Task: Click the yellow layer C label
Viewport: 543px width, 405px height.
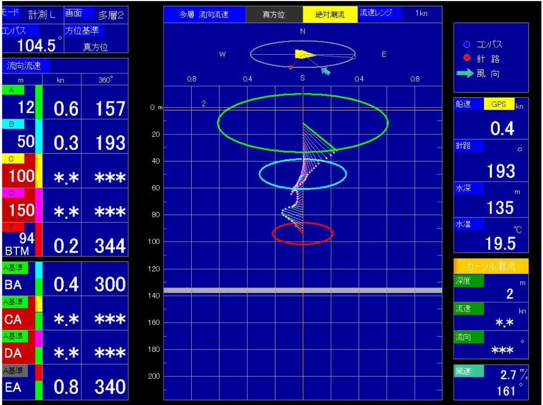Action: point(13,159)
